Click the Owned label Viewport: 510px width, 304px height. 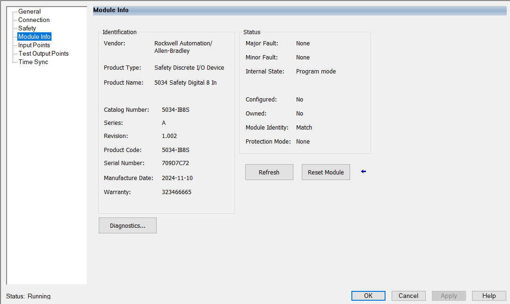255,114
